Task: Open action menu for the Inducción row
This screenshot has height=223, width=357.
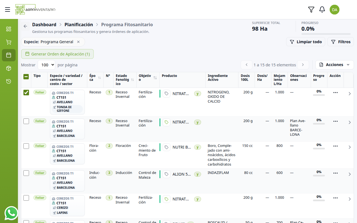Action: click(x=336, y=173)
